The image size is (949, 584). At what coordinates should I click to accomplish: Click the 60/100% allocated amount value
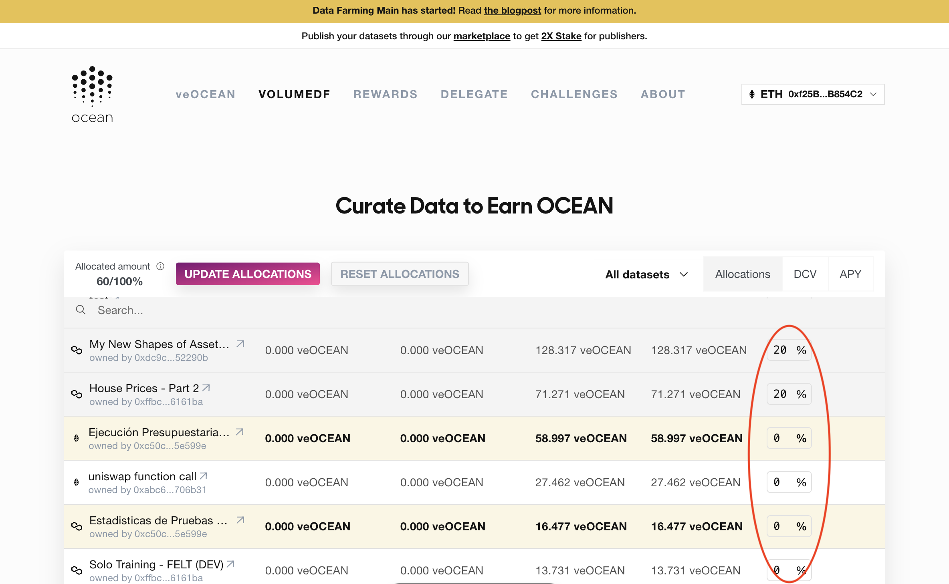(119, 282)
